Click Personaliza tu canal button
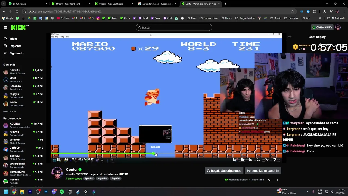Viewport: 348px width, 196px height. tap(263, 171)
